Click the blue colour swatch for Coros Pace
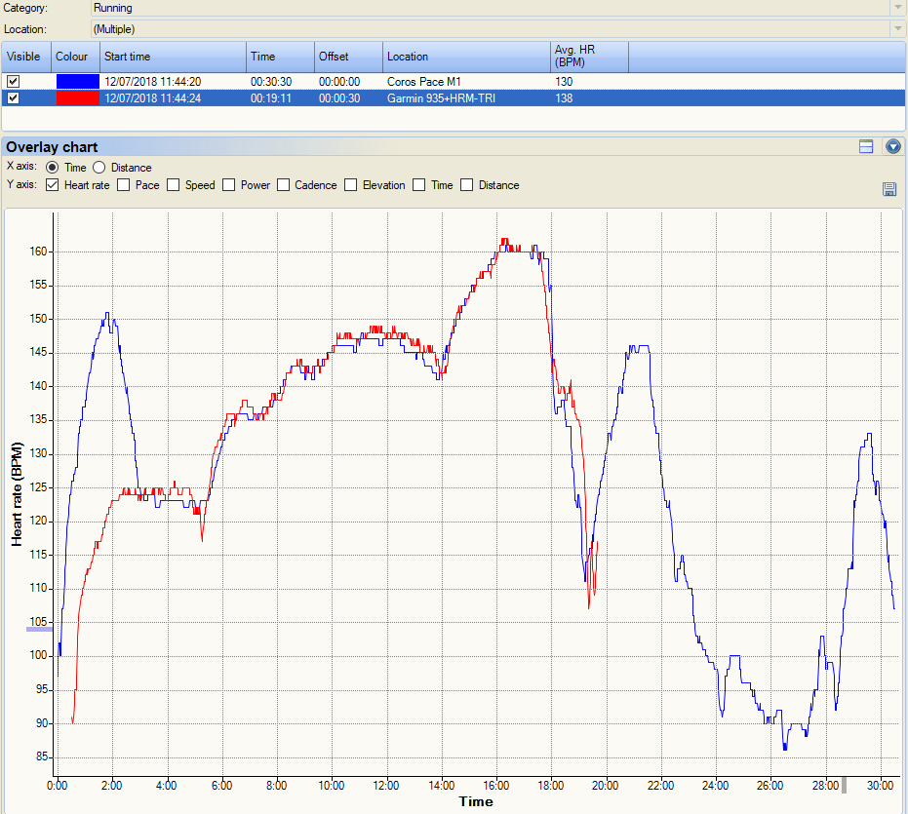 pyautogui.click(x=78, y=82)
